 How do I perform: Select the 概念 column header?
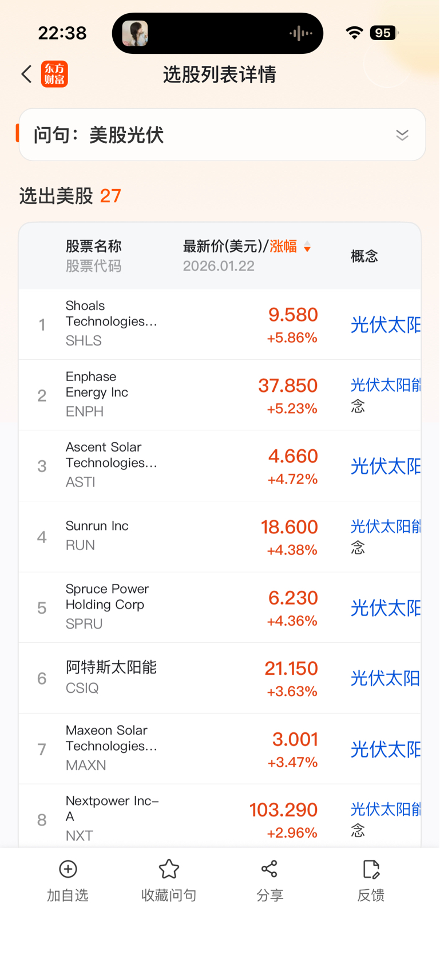(x=364, y=256)
